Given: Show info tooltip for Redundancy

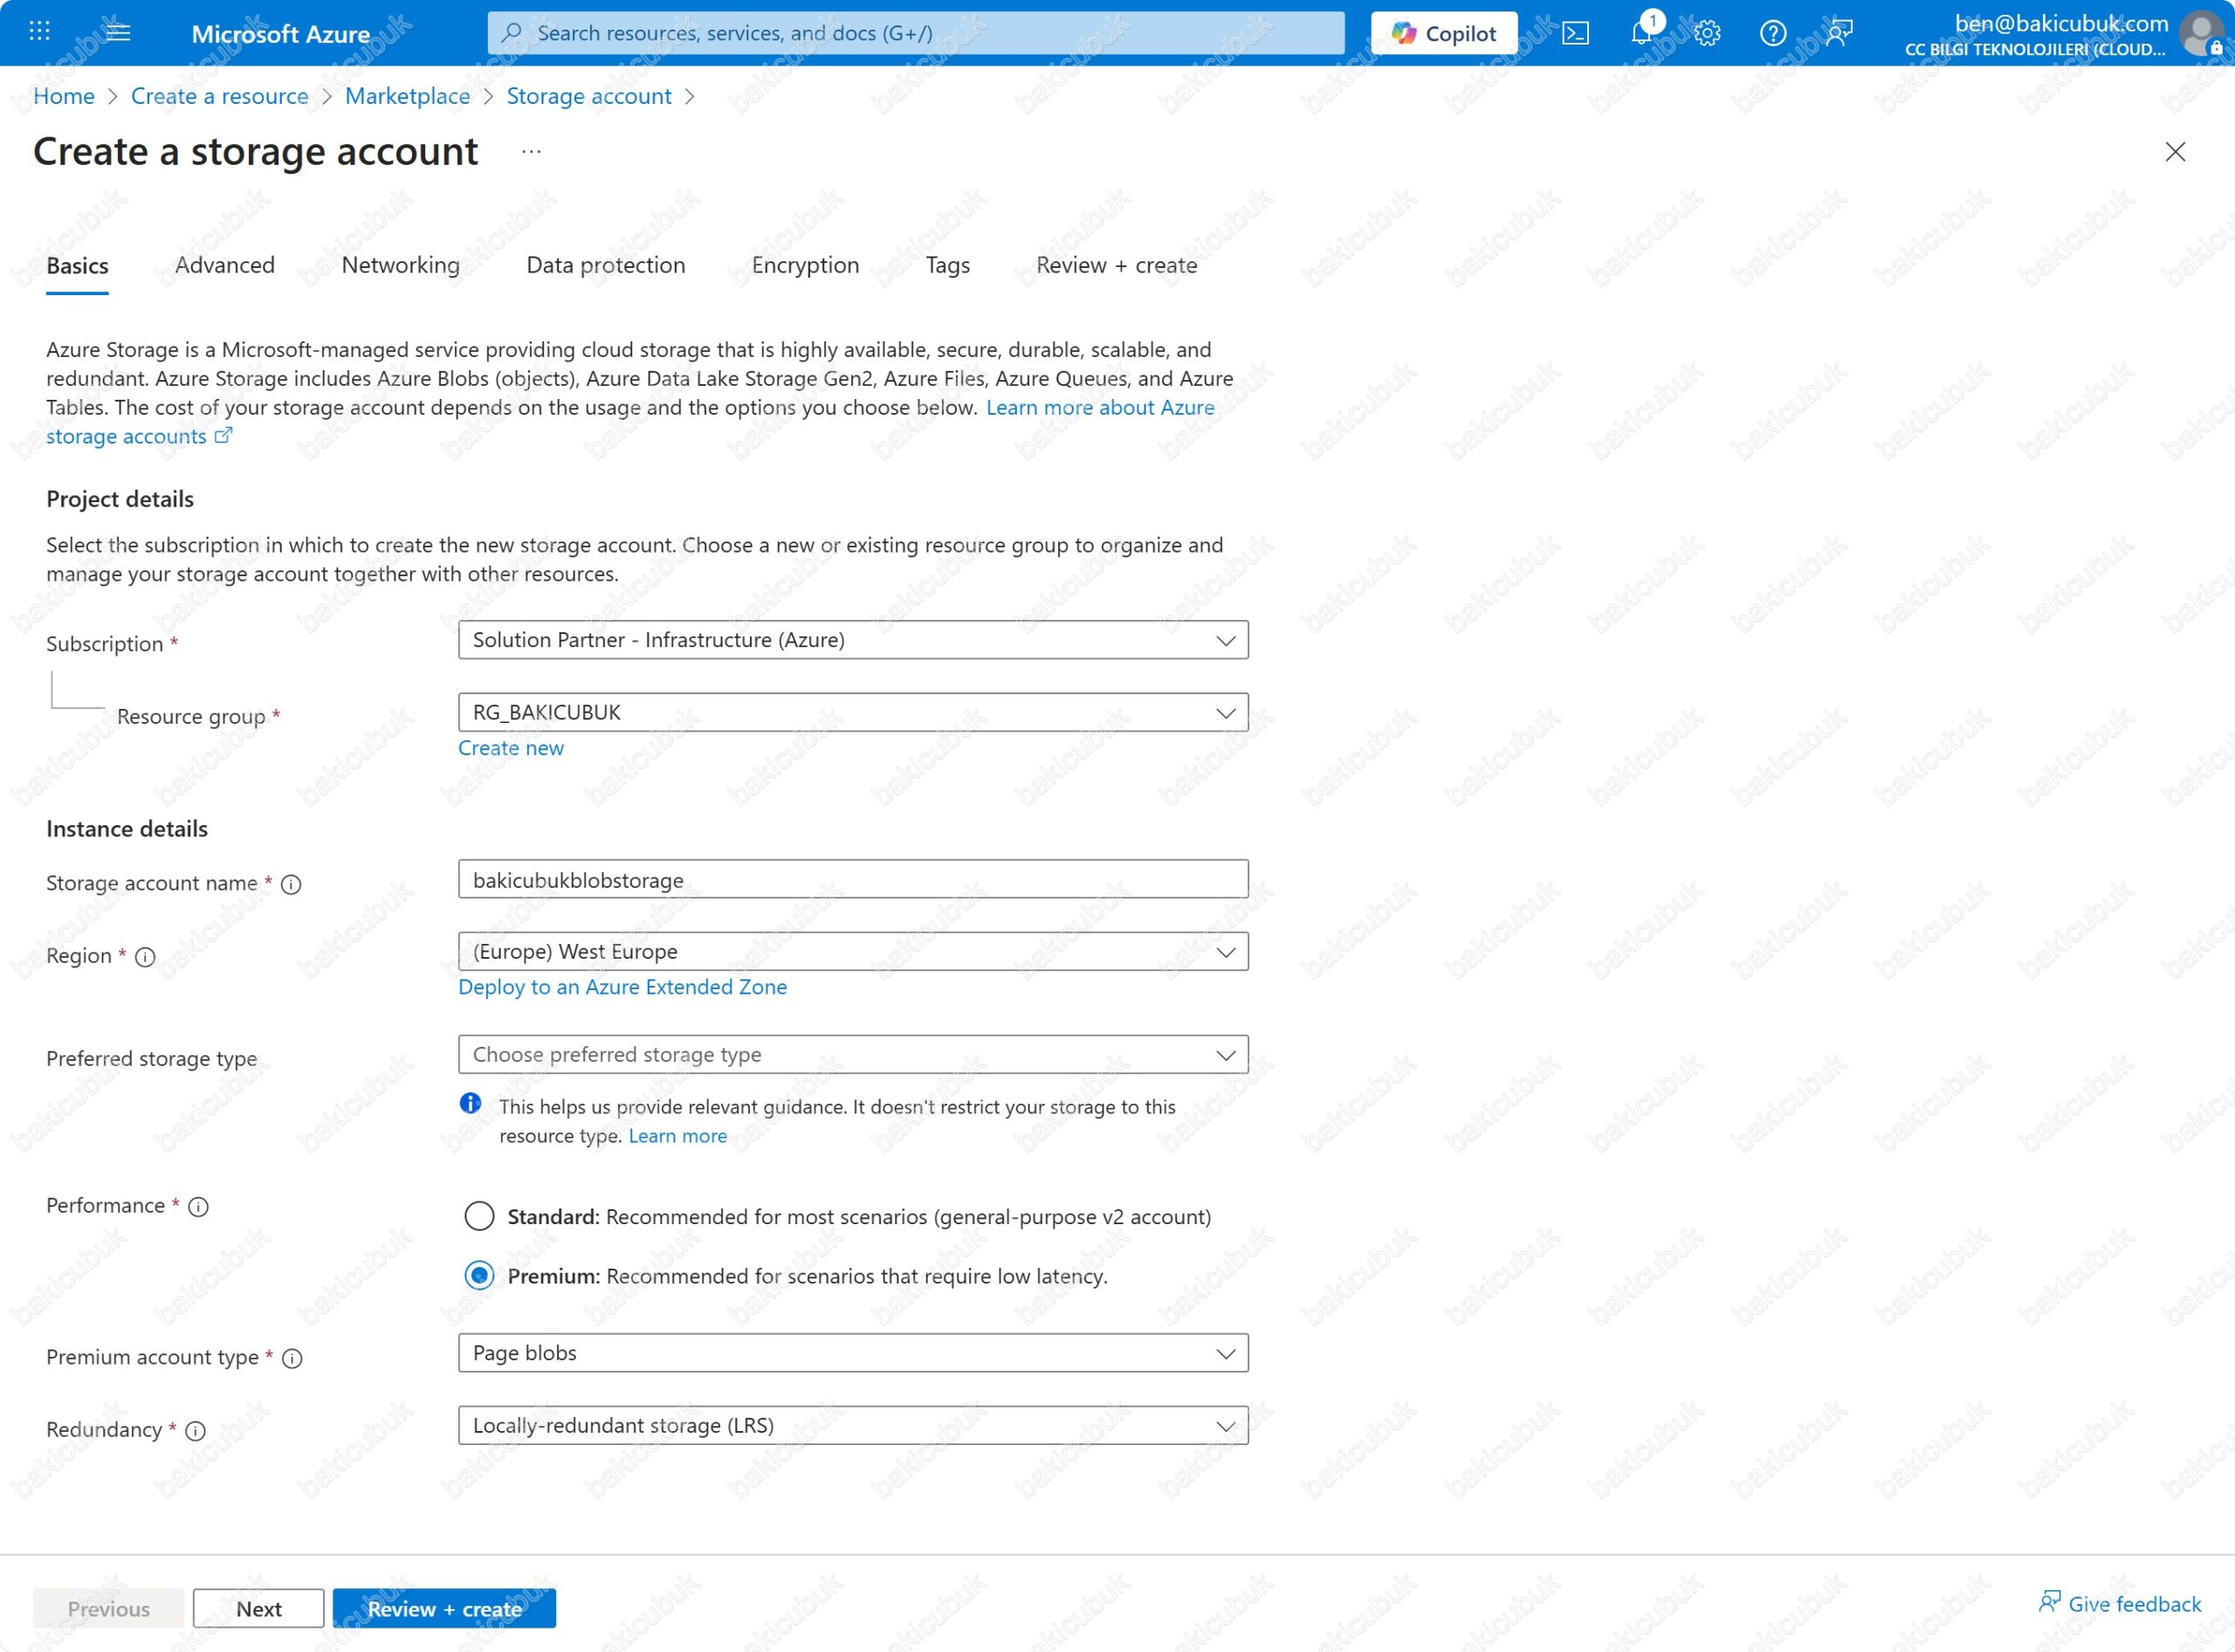Looking at the screenshot, I should 196,1431.
